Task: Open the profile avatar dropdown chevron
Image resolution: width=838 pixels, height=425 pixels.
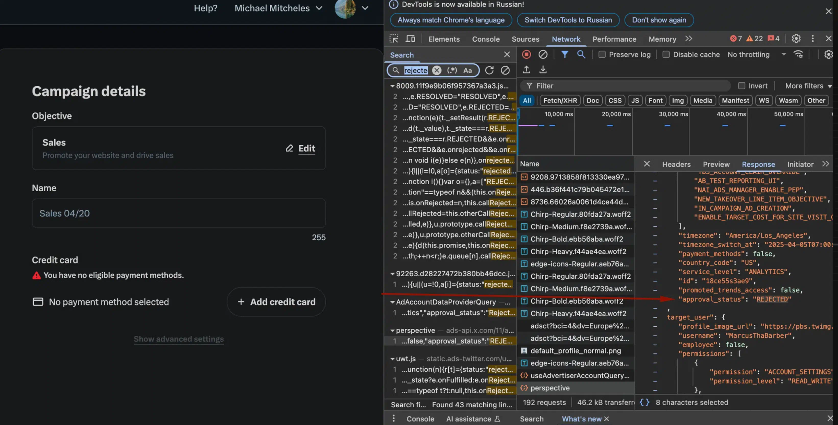Action: tap(365, 8)
